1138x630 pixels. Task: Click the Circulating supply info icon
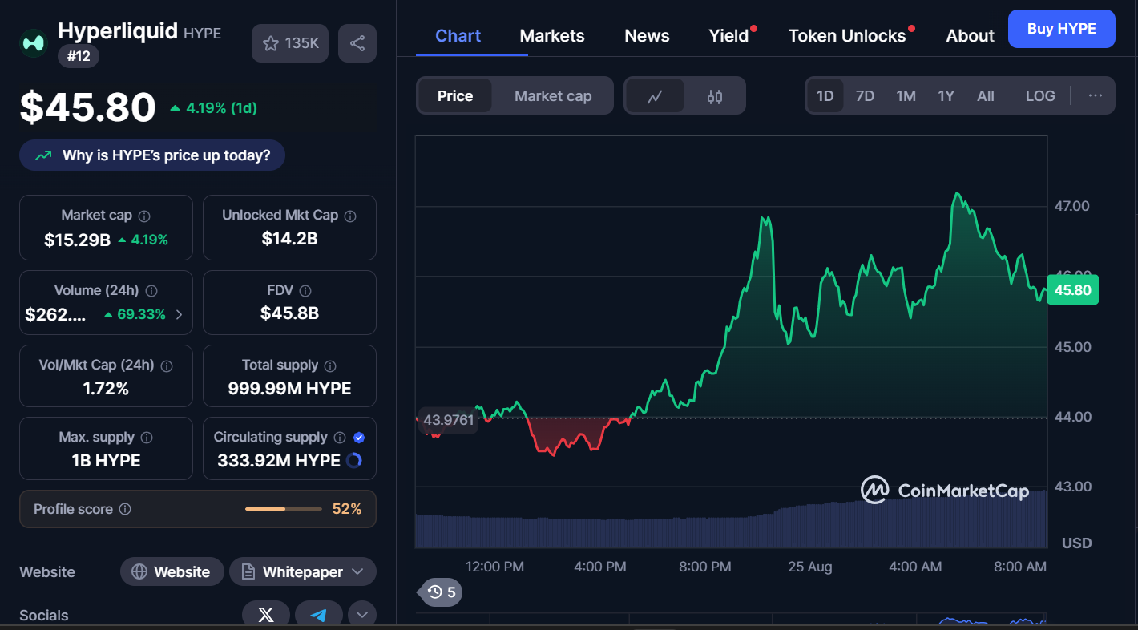pyautogui.click(x=340, y=438)
